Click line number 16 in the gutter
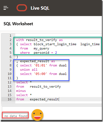This screenshot has height=122, width=103. point(10,99)
